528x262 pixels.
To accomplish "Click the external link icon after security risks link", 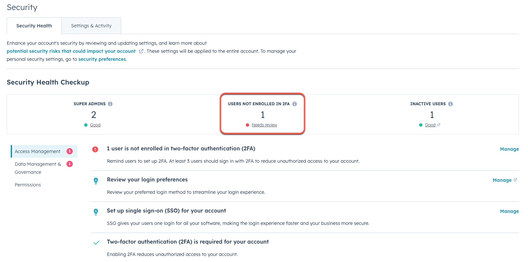I will pyautogui.click(x=141, y=51).
